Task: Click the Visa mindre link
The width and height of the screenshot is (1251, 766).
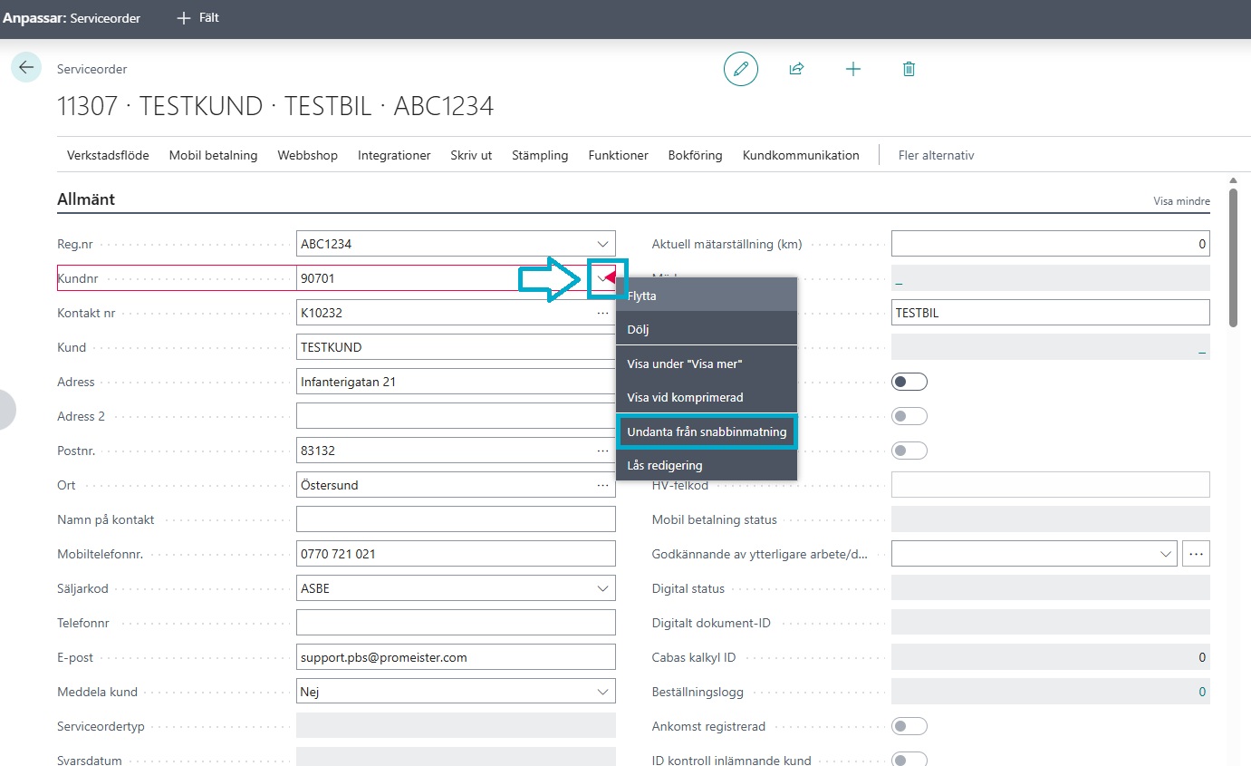Action: pos(1181,201)
